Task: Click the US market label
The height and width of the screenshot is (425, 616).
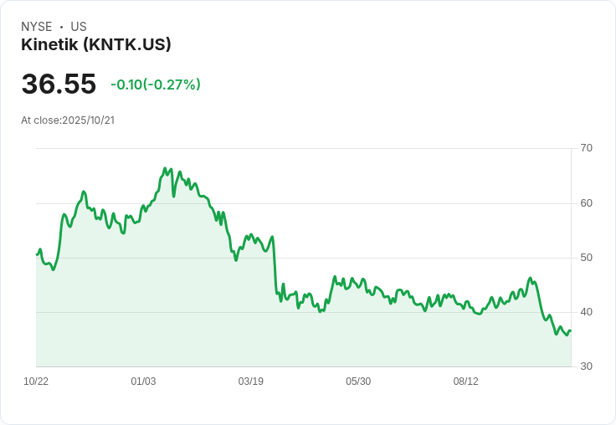Action: (79, 27)
